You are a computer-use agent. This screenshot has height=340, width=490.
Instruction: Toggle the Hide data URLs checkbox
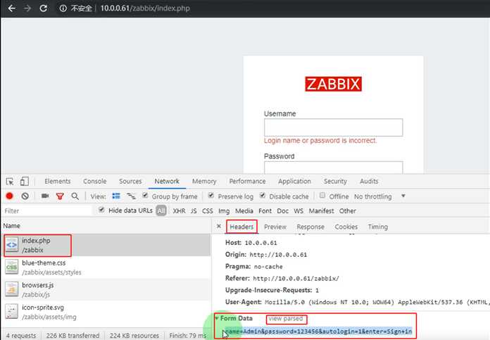coord(101,210)
